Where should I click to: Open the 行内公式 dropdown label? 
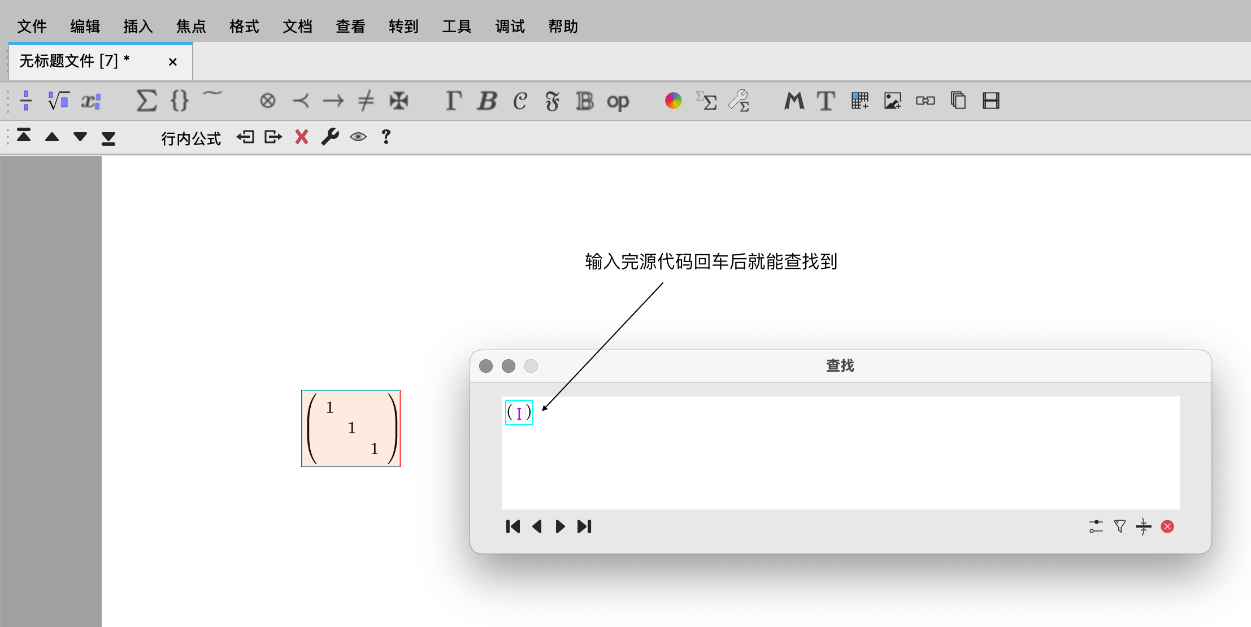pos(190,138)
